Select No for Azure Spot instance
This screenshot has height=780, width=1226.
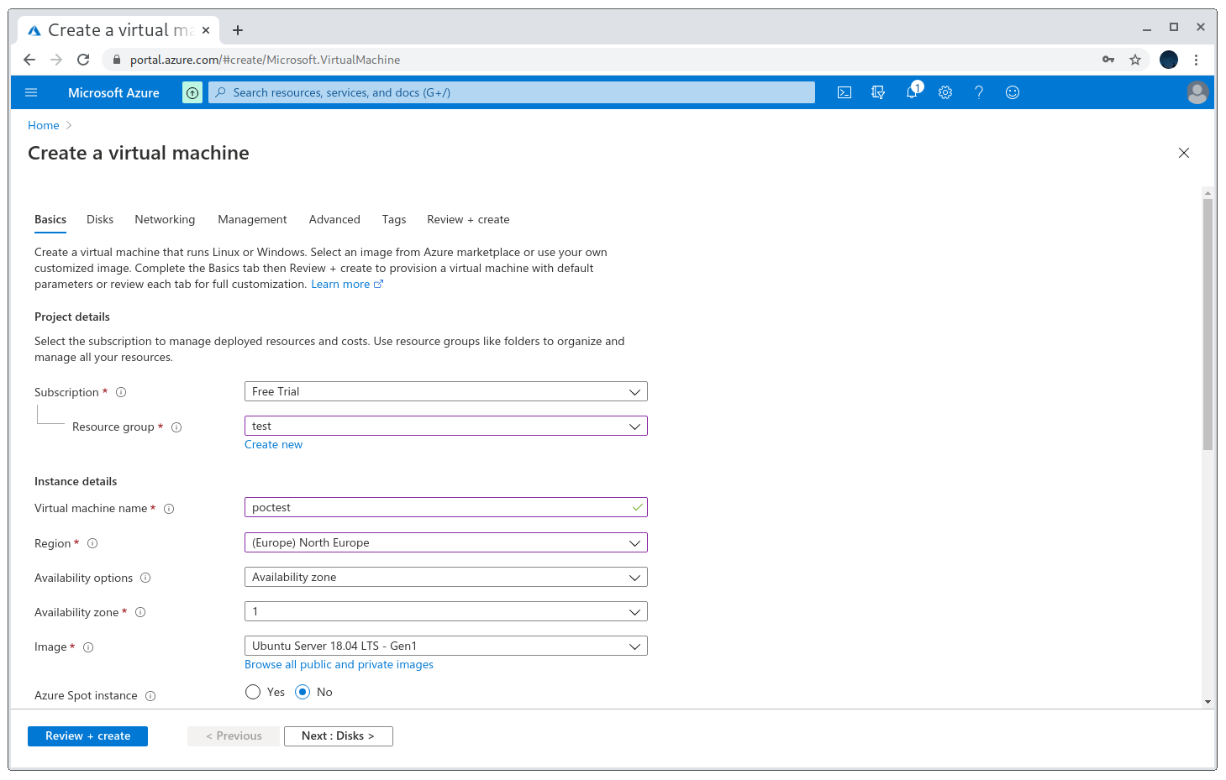tap(303, 692)
